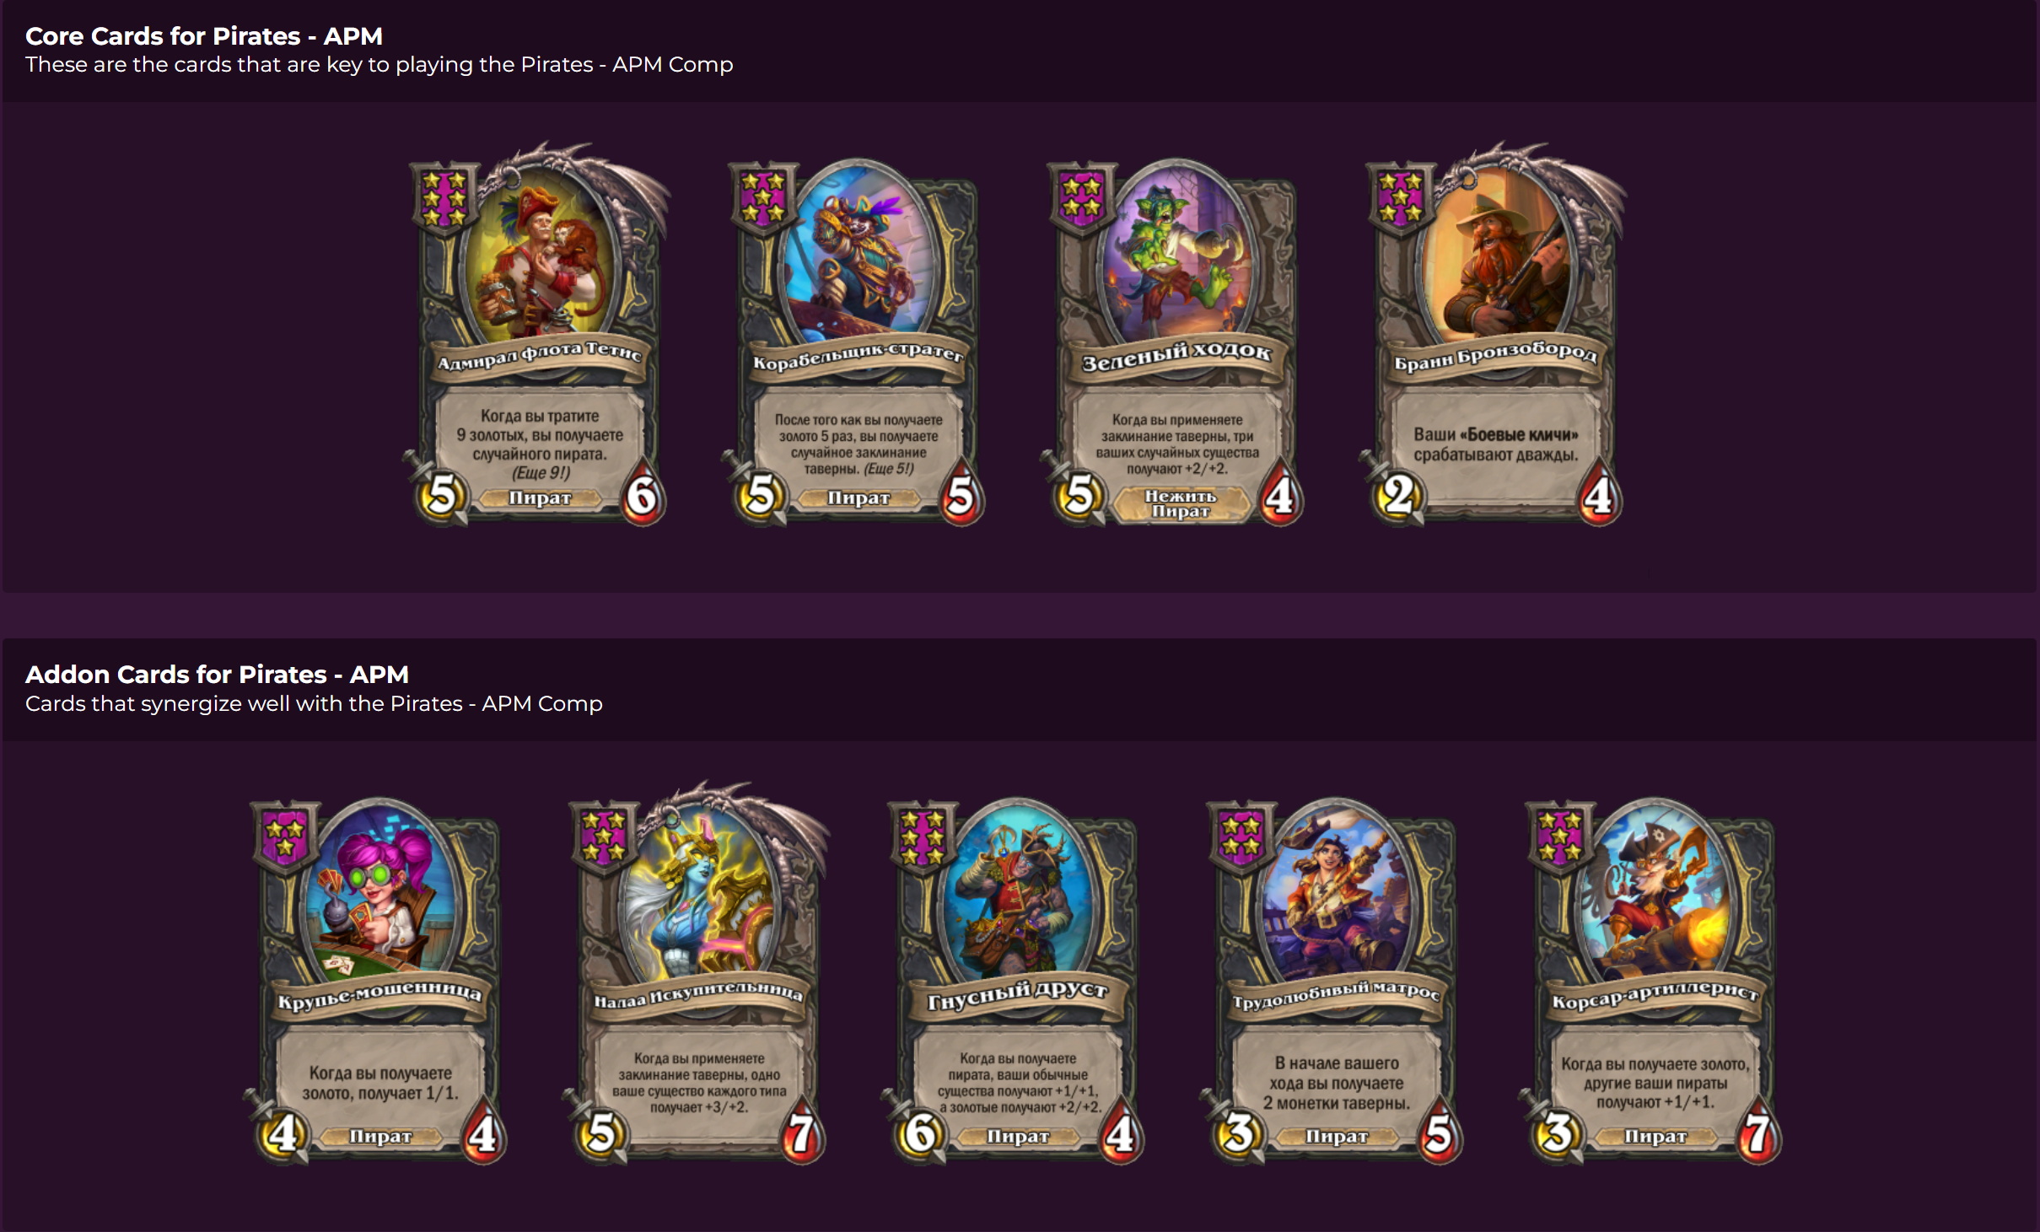This screenshot has width=2040, height=1232.
Task: Select the Трудолюбивый матрос card
Action: 1336,981
